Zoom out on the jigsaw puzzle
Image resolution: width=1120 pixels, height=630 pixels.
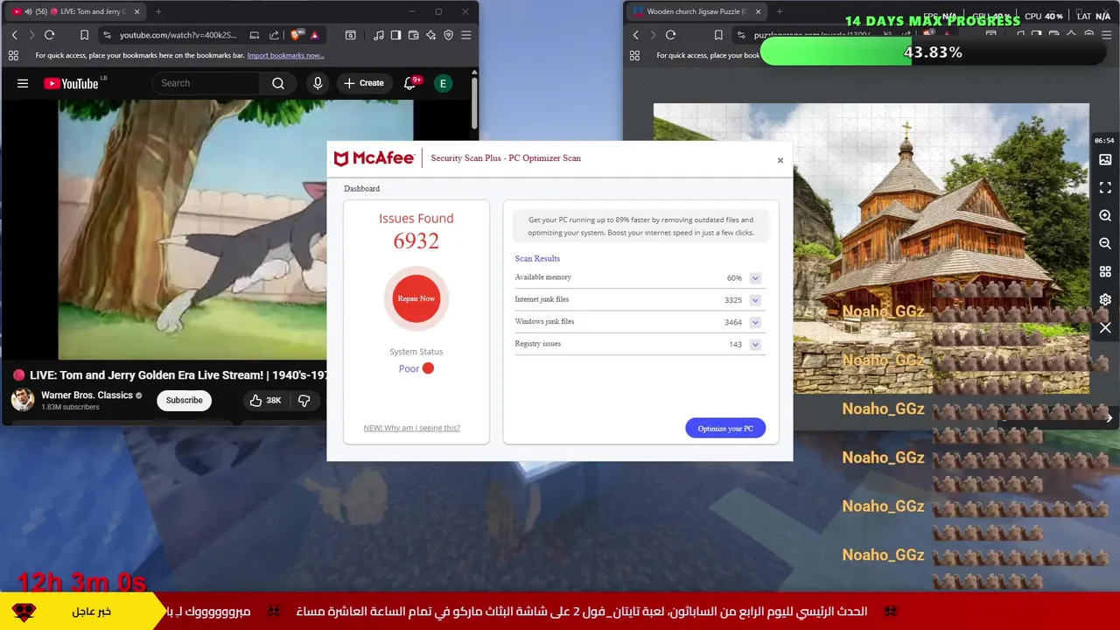click(x=1105, y=244)
